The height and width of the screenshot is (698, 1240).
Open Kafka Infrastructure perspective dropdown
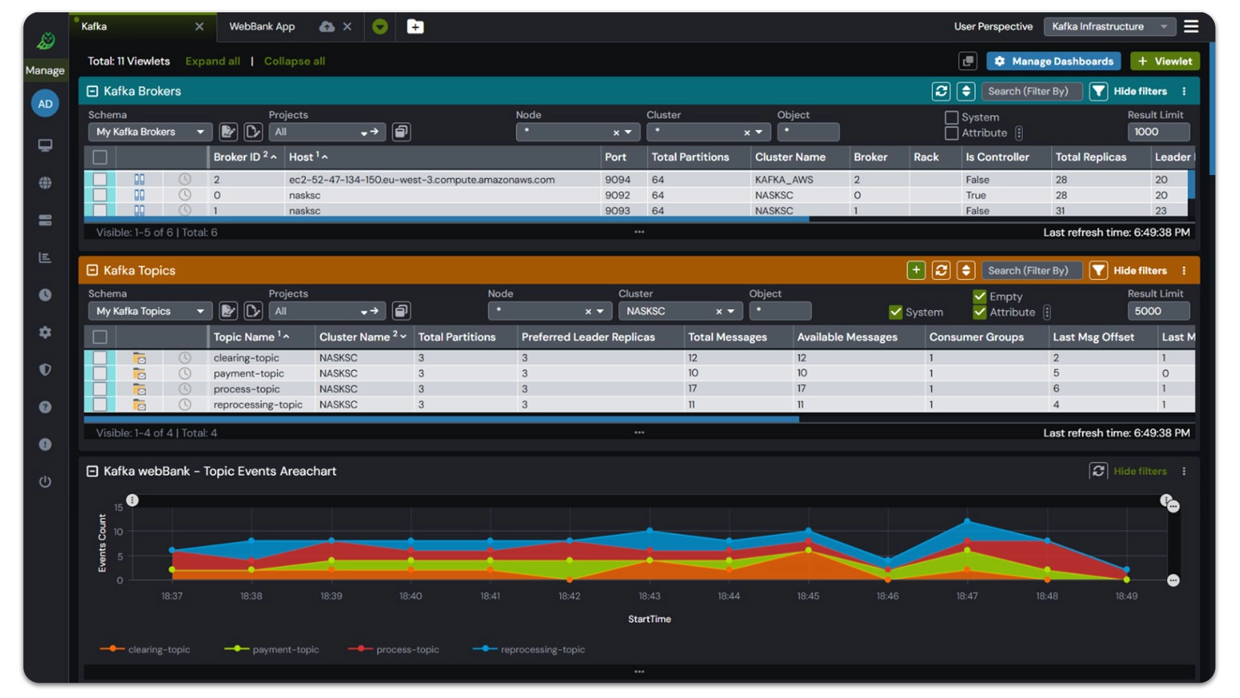pyautogui.click(x=1109, y=26)
